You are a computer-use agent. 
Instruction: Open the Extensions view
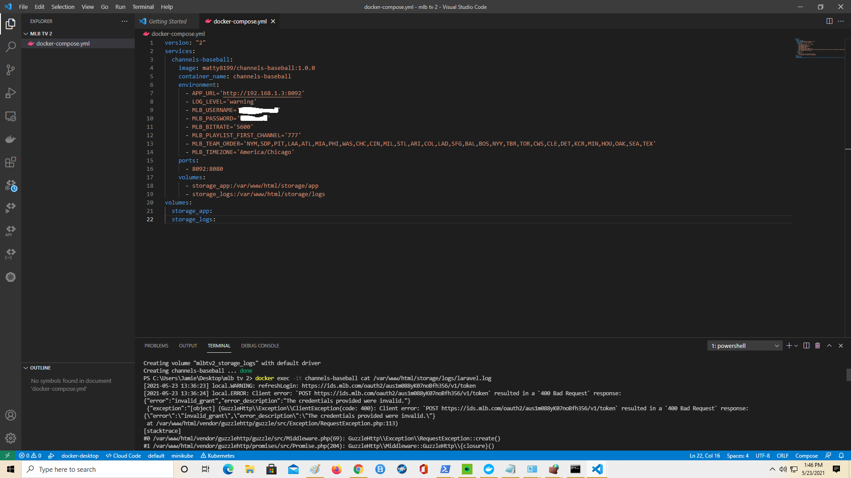coord(11,162)
